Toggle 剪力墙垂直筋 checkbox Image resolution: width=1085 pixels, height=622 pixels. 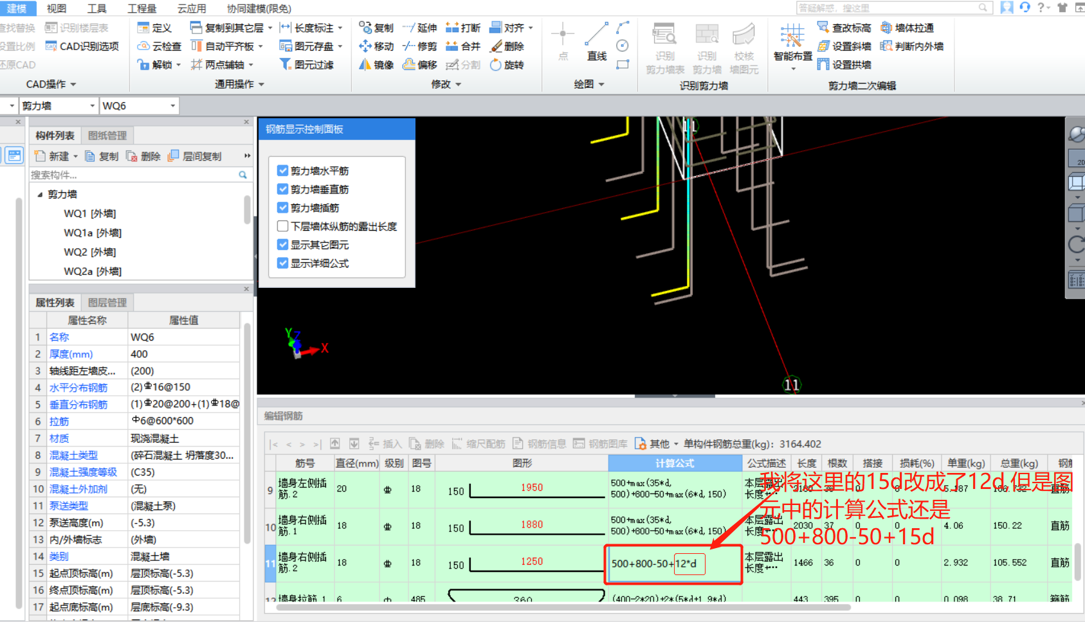pos(282,189)
